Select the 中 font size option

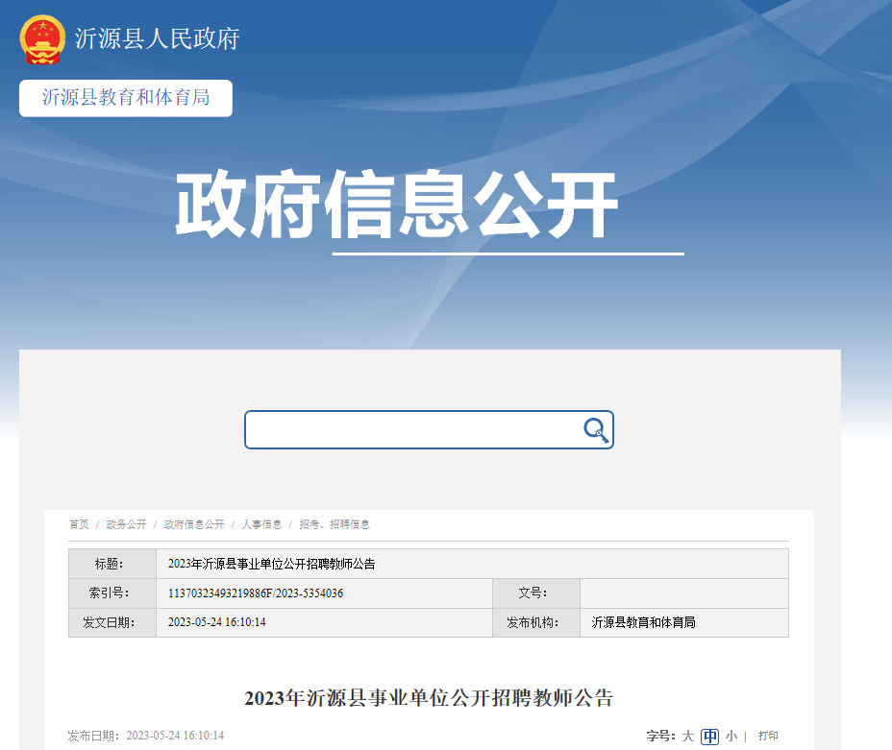[x=709, y=736]
